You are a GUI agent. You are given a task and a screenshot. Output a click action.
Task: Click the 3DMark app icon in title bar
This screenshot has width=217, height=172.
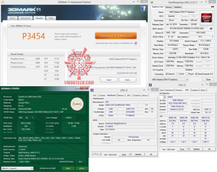click(2, 2)
